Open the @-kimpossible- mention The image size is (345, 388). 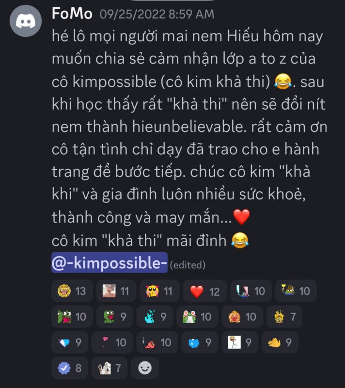click(110, 263)
